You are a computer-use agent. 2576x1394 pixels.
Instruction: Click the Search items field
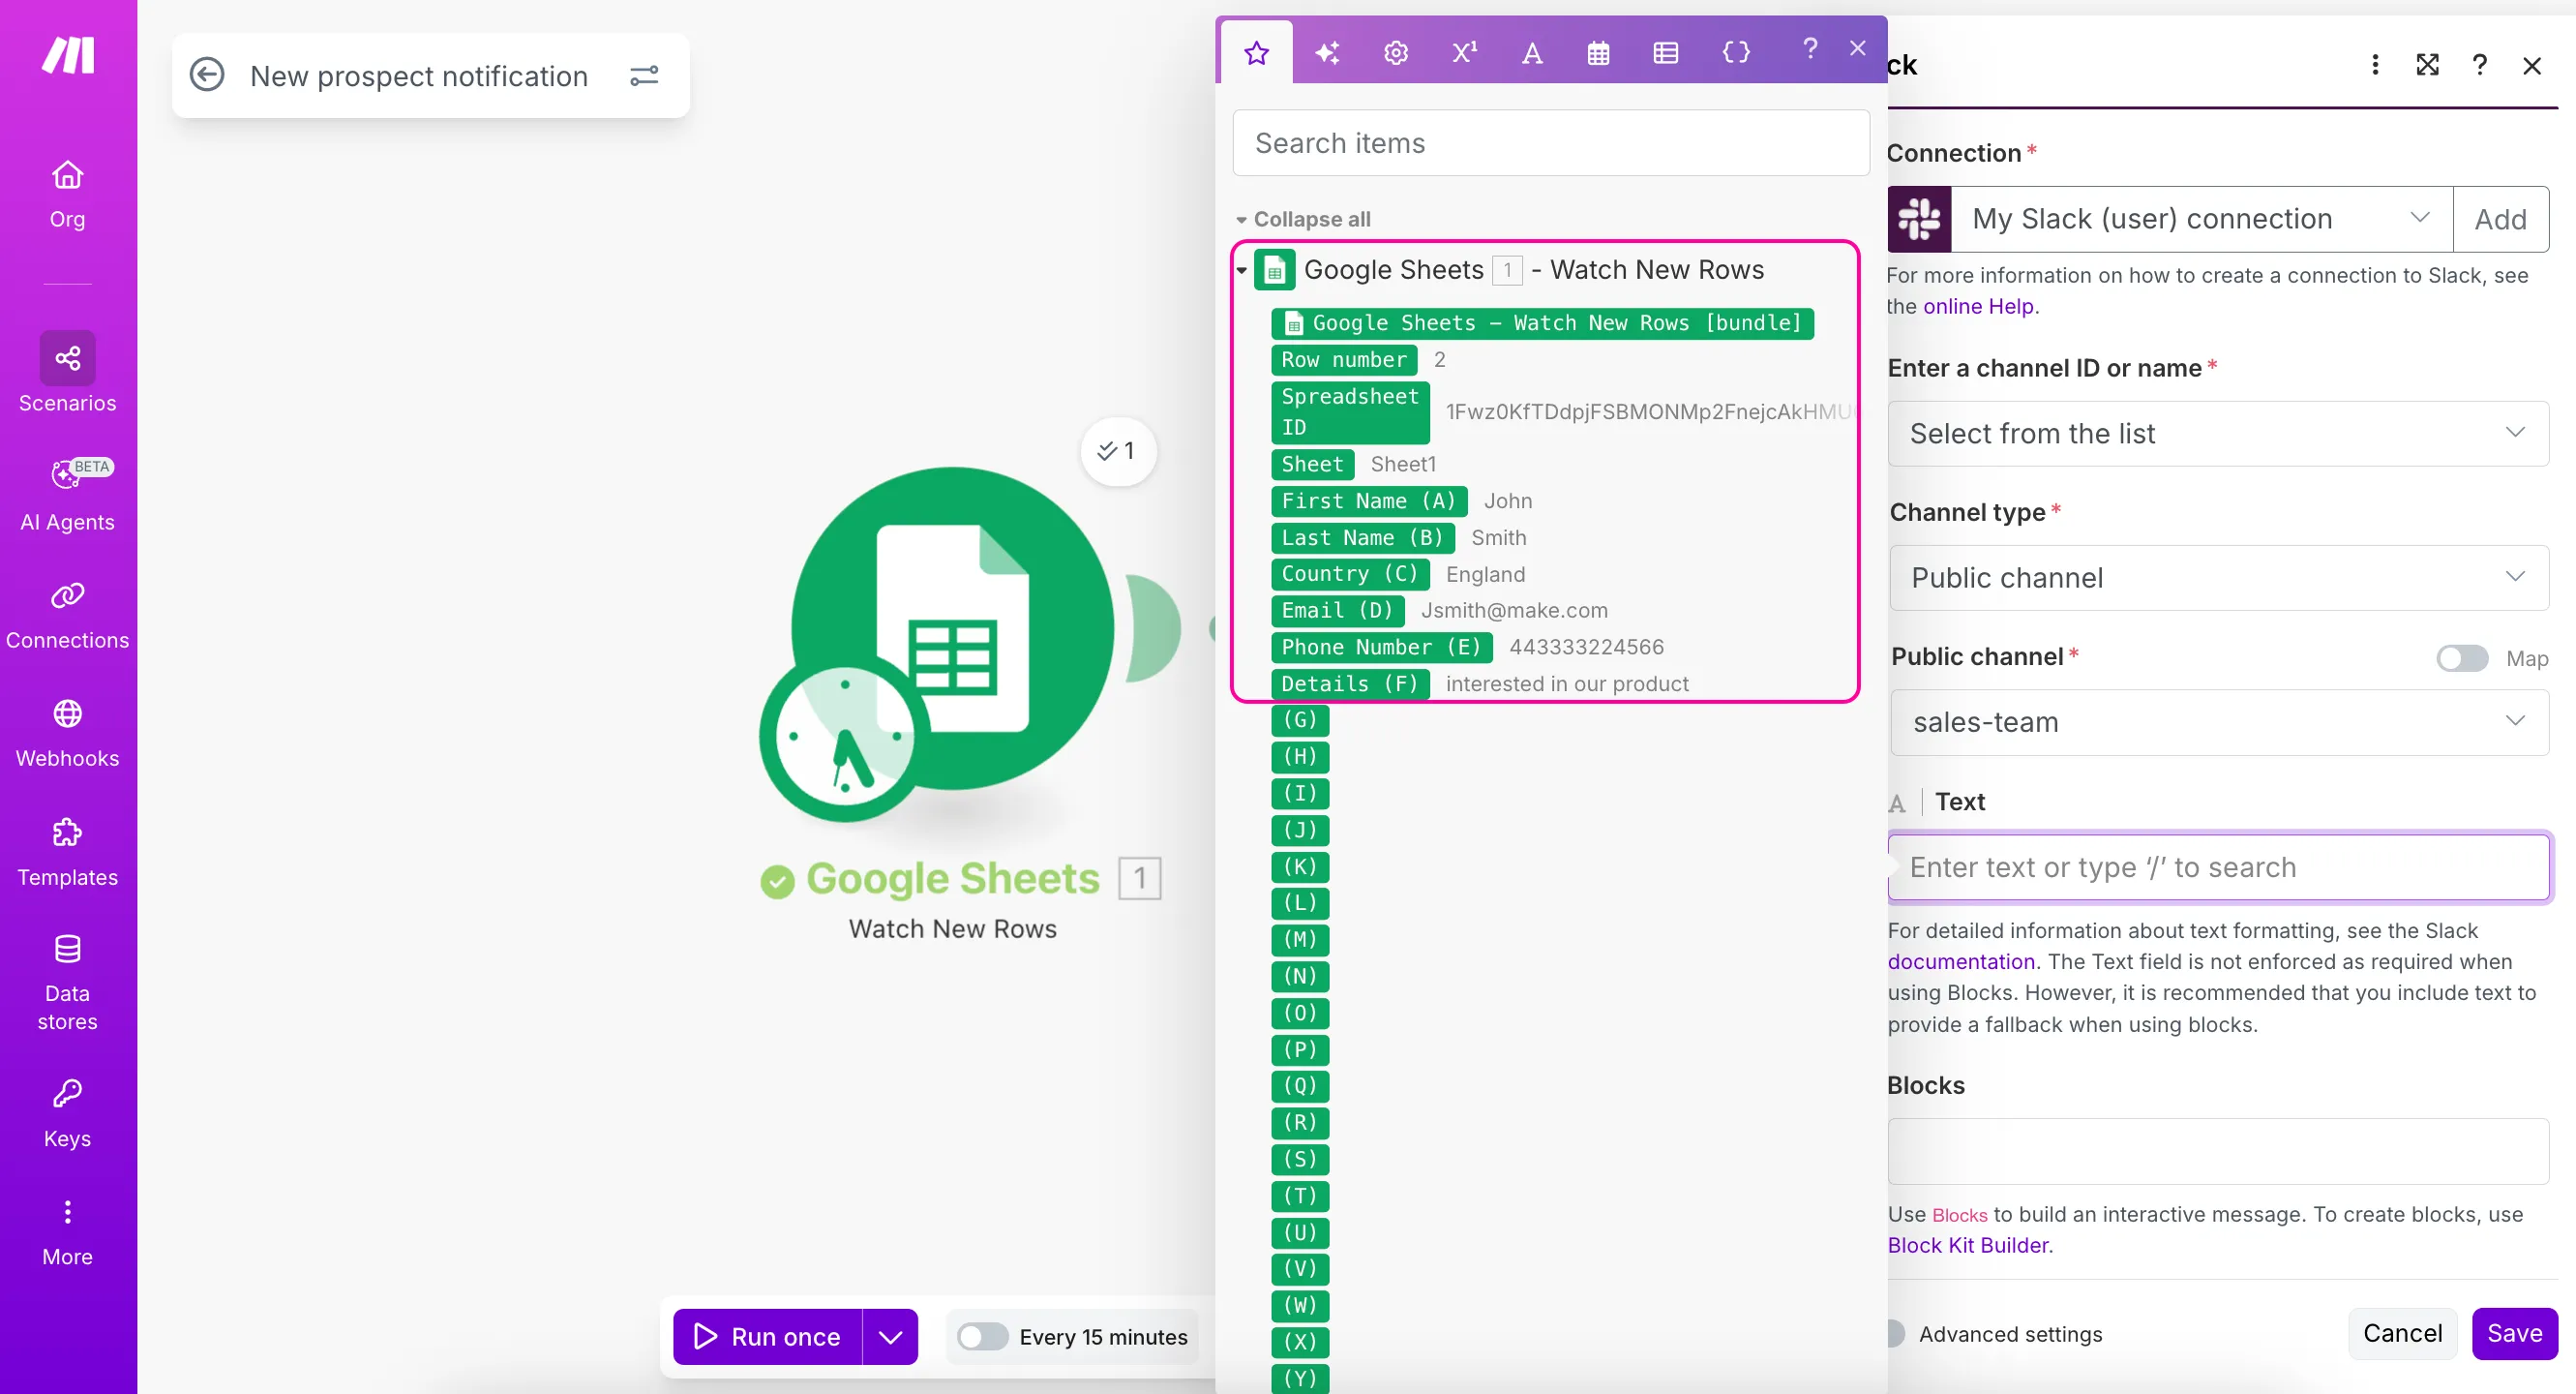point(1550,143)
